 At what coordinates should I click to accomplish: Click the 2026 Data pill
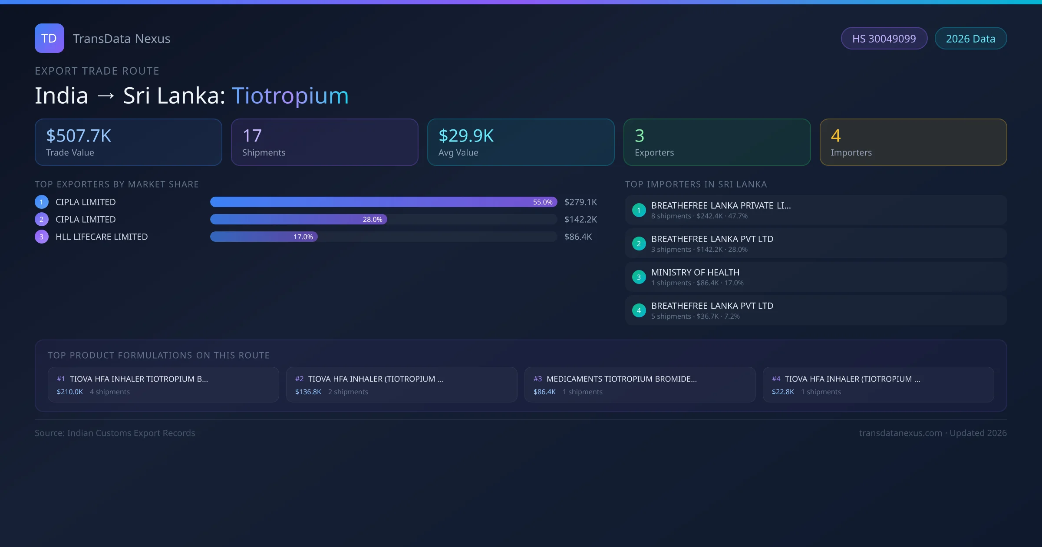(x=970, y=39)
